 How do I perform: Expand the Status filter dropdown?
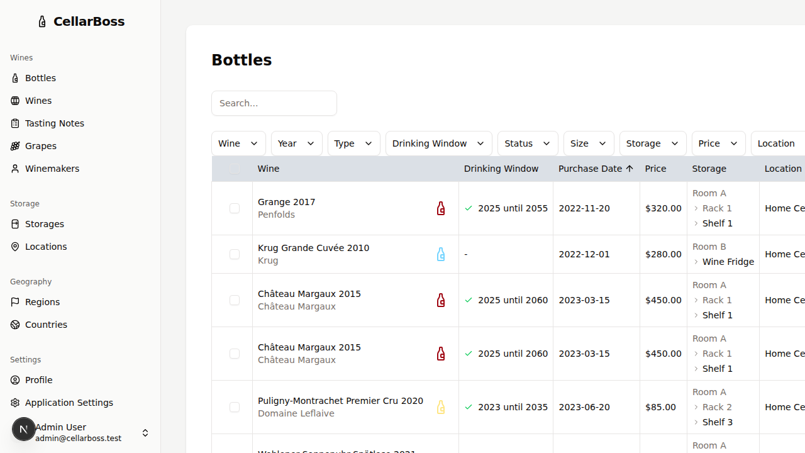(x=527, y=143)
